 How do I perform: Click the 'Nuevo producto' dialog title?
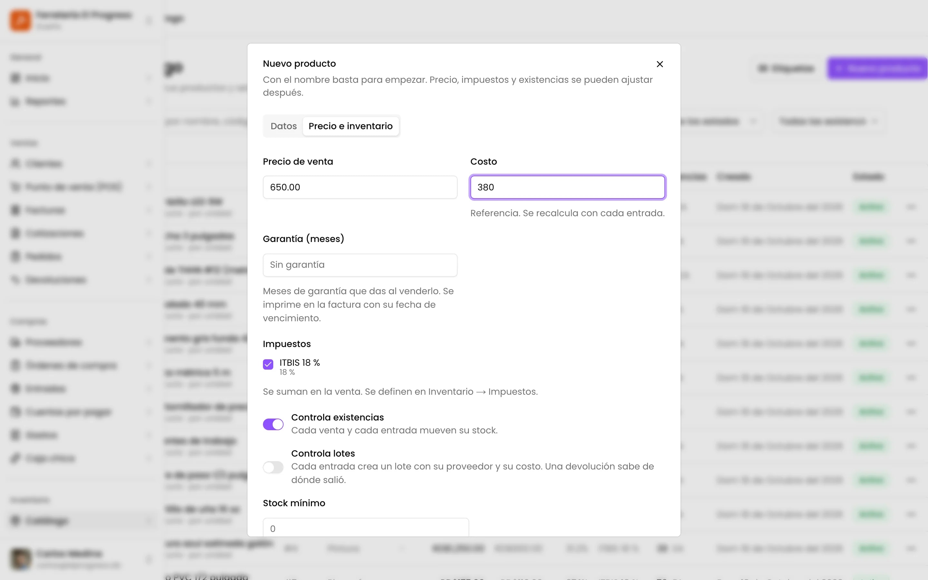tap(299, 64)
